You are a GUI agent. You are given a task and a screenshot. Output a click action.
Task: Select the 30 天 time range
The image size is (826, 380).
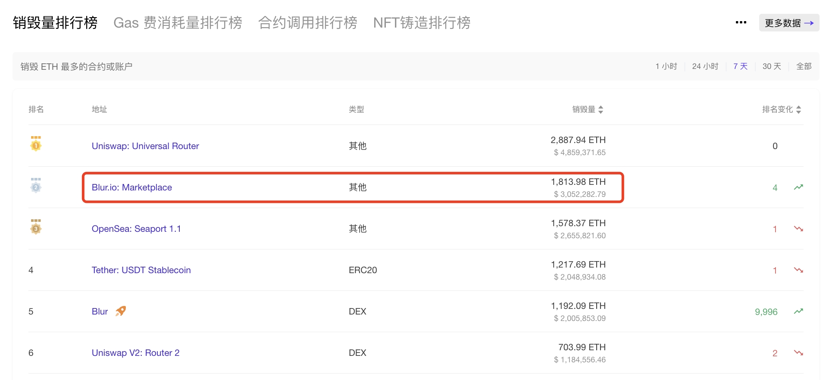[772, 66]
